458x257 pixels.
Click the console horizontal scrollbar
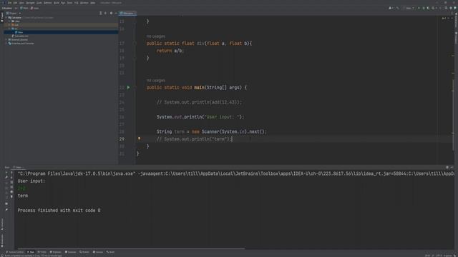pos(130,248)
